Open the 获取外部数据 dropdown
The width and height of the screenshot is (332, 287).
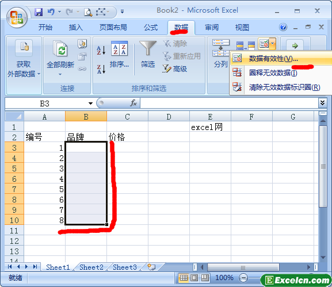click(24, 66)
